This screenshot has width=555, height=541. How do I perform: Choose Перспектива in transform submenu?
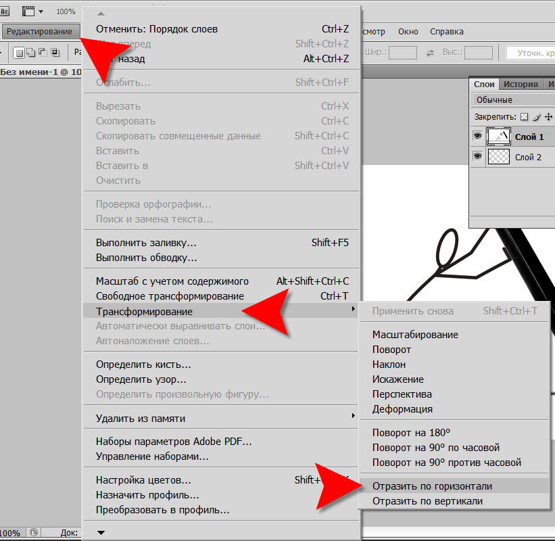coord(455,394)
